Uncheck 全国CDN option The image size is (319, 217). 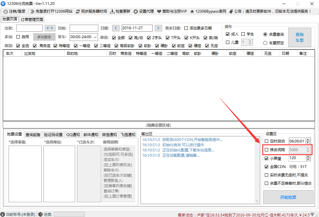point(267,167)
